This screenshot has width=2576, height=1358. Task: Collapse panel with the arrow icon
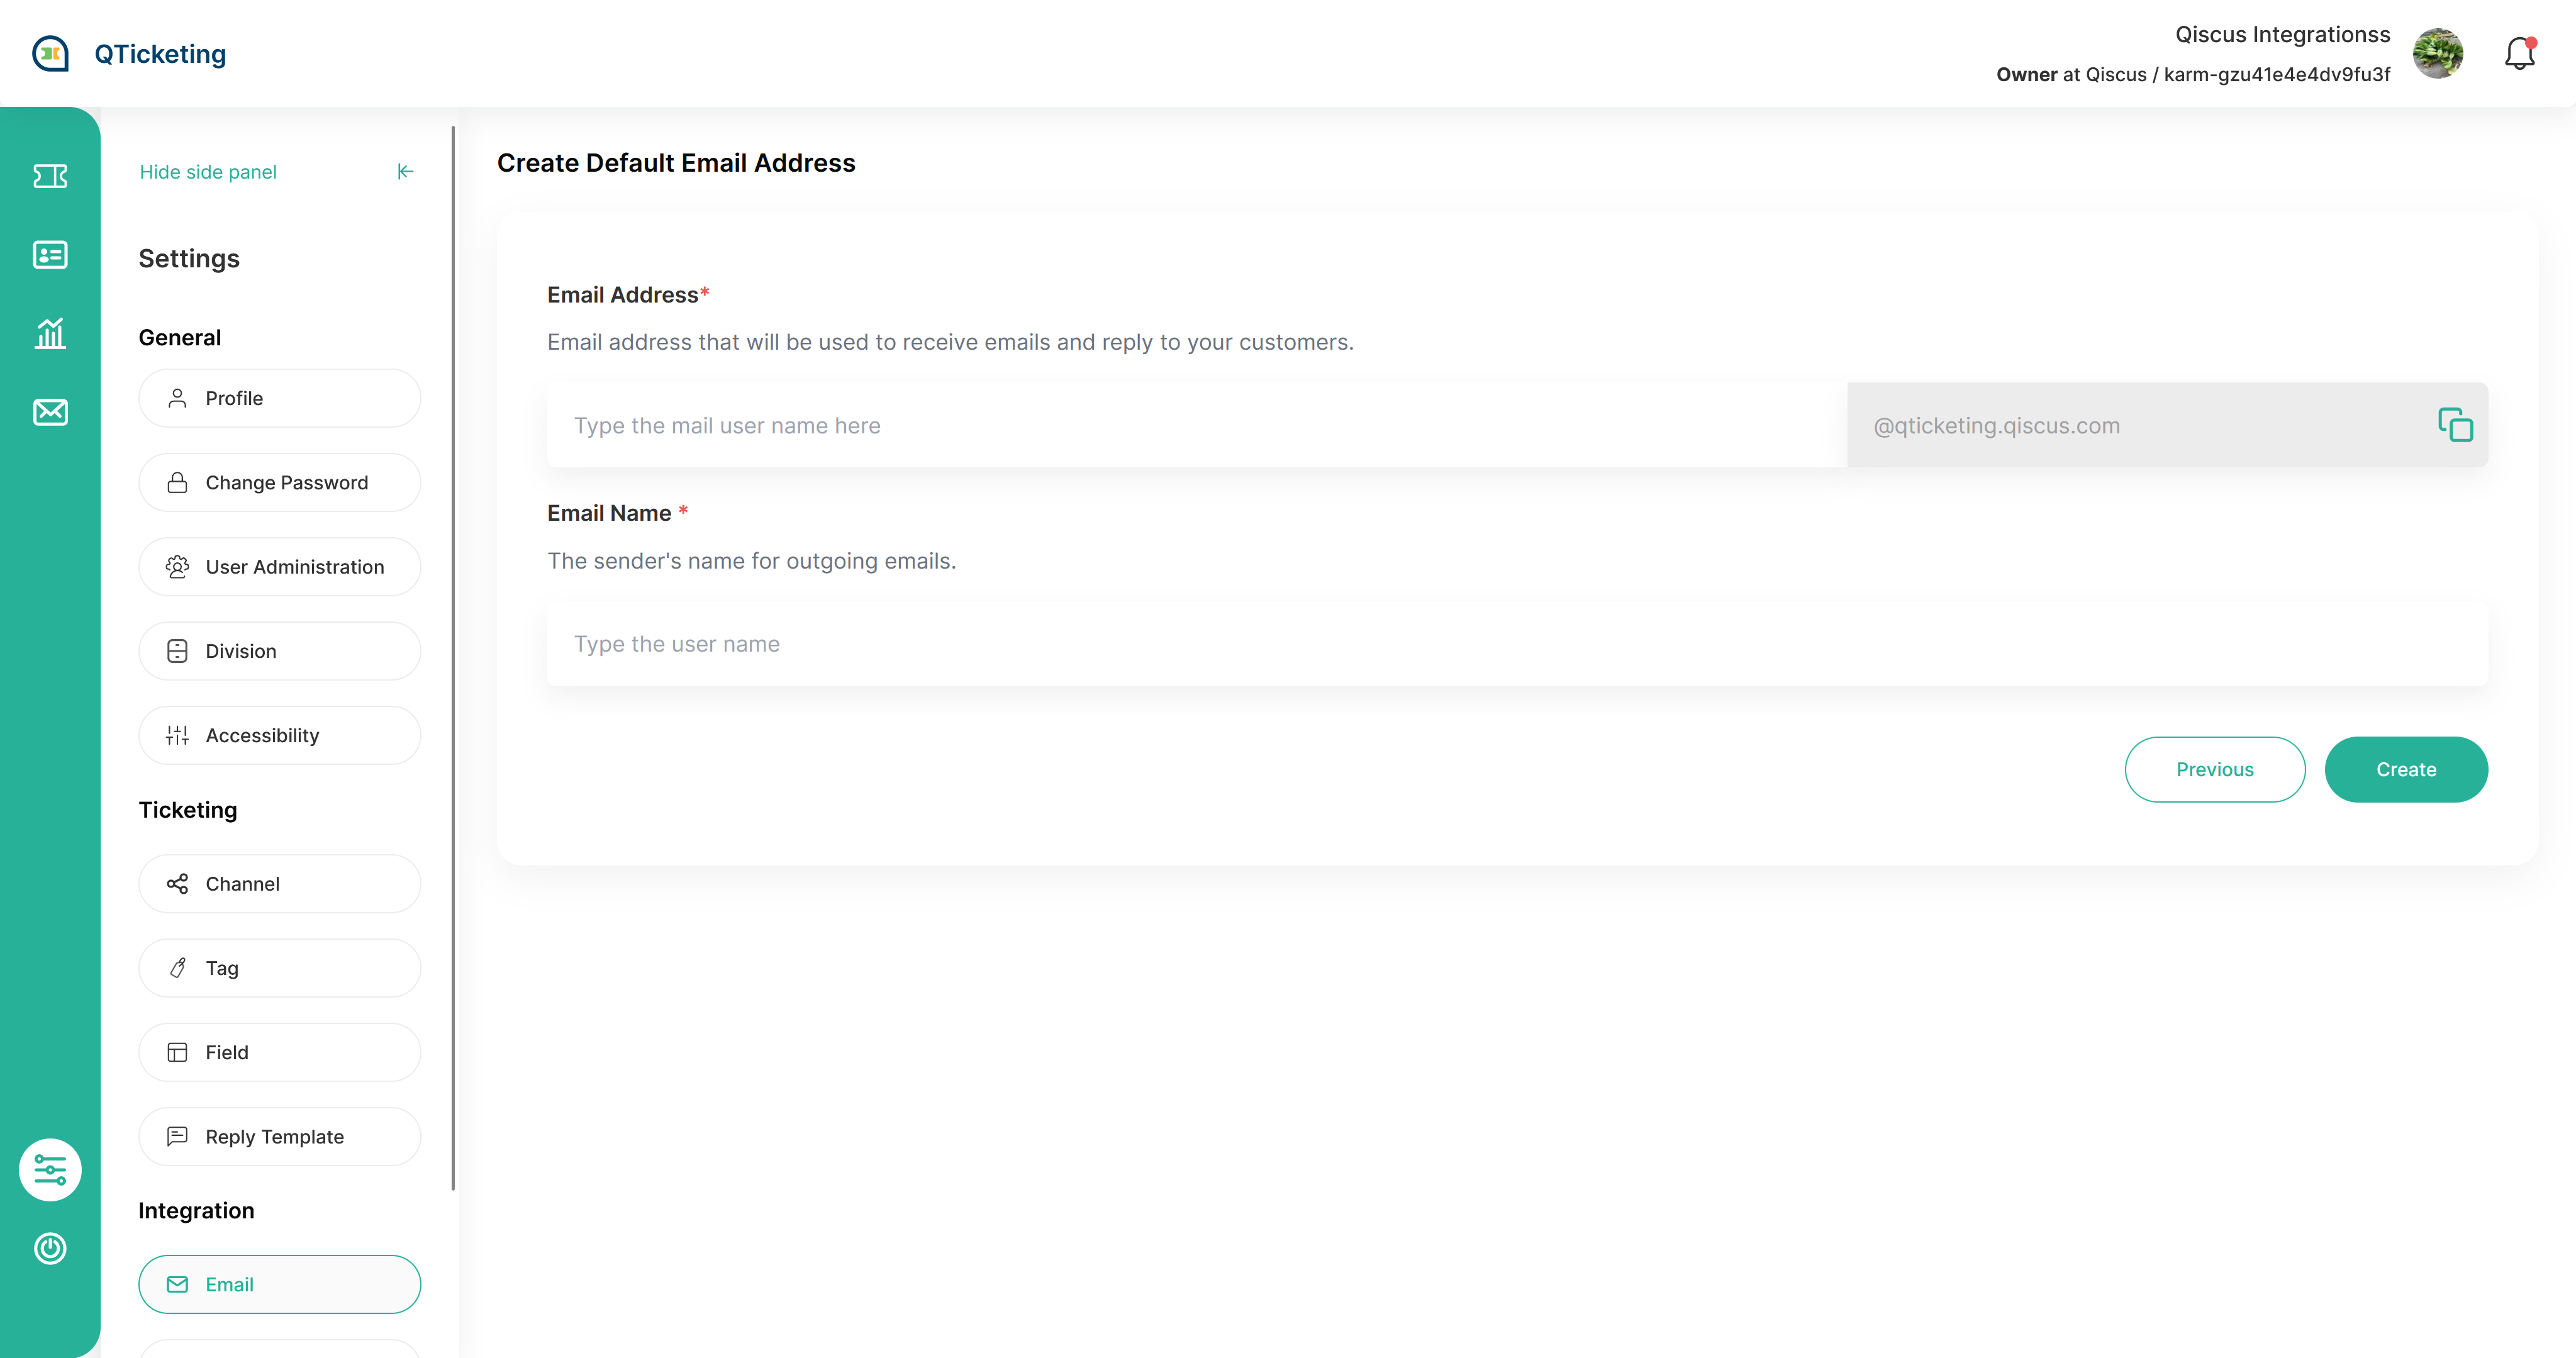(x=405, y=172)
